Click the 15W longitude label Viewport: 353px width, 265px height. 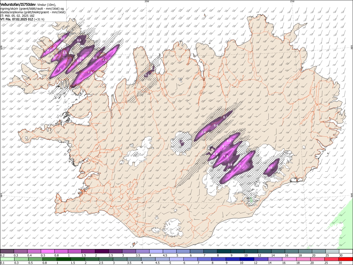(292, 1)
